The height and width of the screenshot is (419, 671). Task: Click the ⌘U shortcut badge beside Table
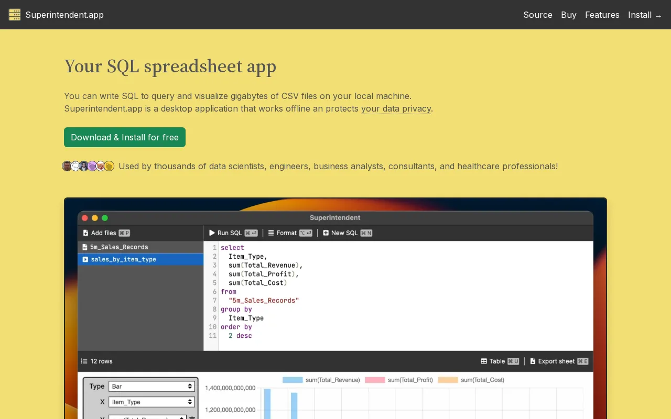(x=513, y=361)
